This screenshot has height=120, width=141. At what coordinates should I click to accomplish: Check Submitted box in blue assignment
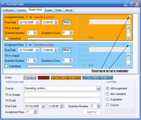[6, 66]
